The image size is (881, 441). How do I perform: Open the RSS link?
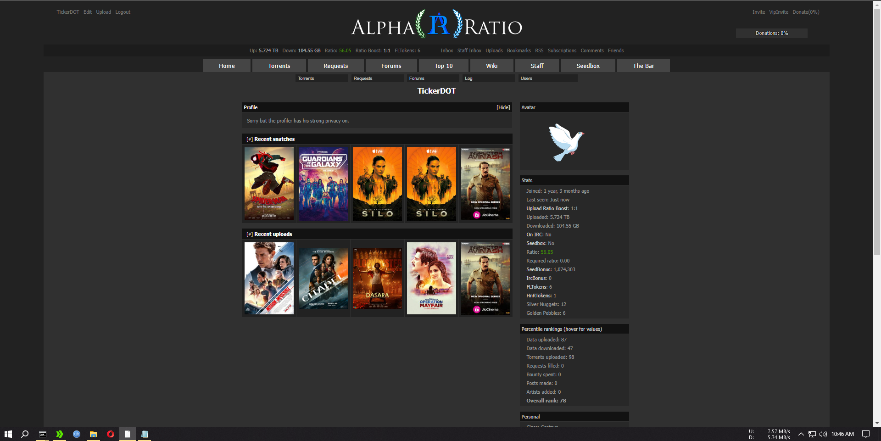539,50
